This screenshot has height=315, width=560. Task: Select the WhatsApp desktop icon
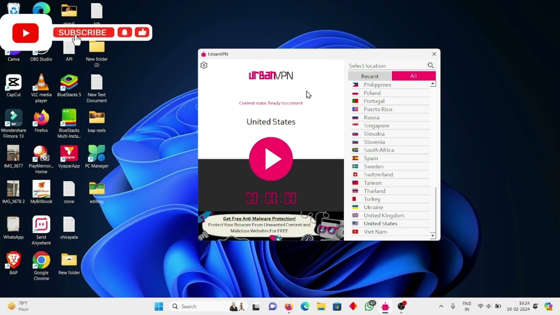click(14, 227)
